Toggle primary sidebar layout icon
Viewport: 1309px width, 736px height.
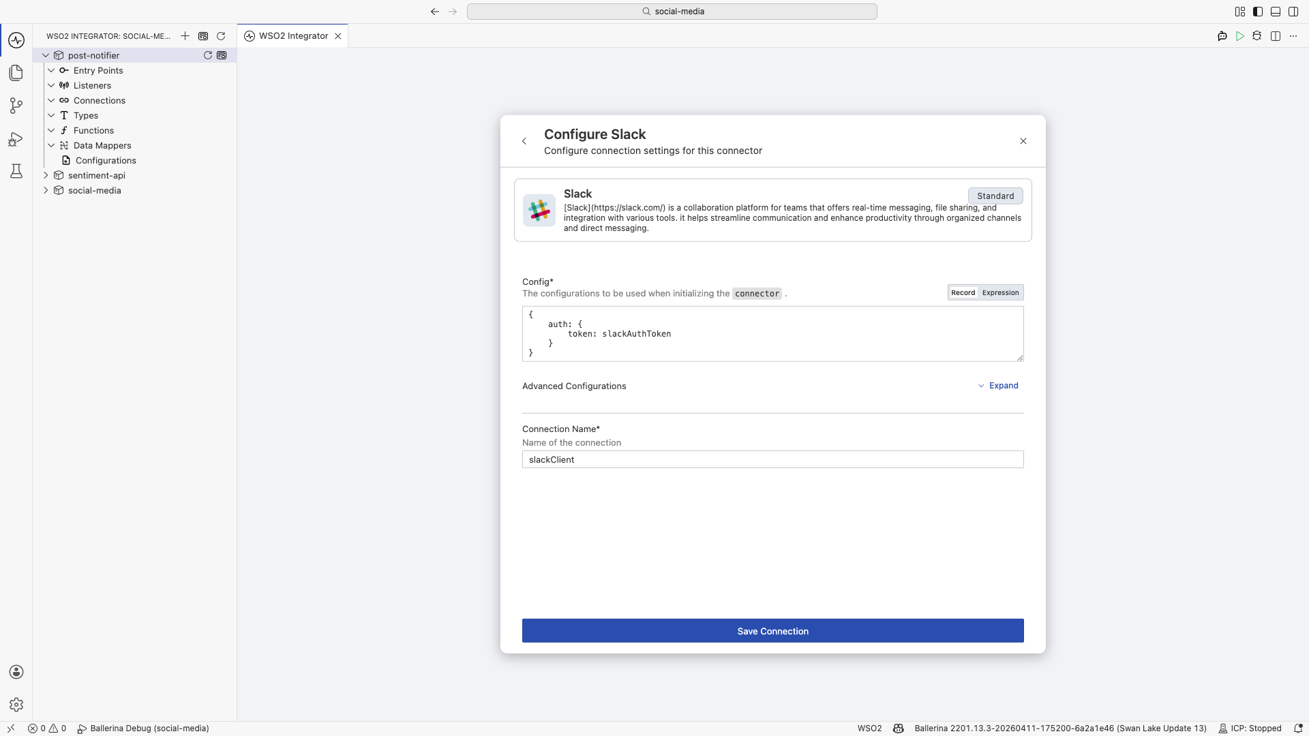tap(1258, 12)
